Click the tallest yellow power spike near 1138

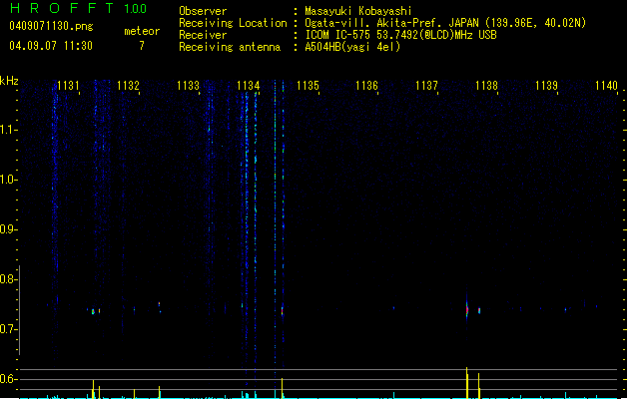(467, 383)
